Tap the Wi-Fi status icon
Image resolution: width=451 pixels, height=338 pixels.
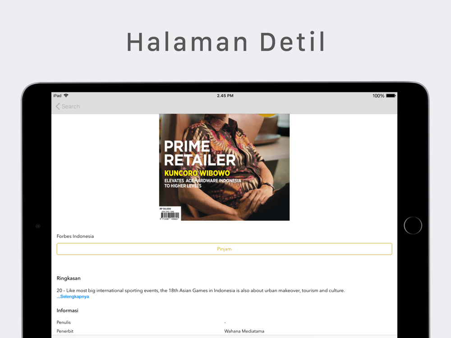point(66,96)
